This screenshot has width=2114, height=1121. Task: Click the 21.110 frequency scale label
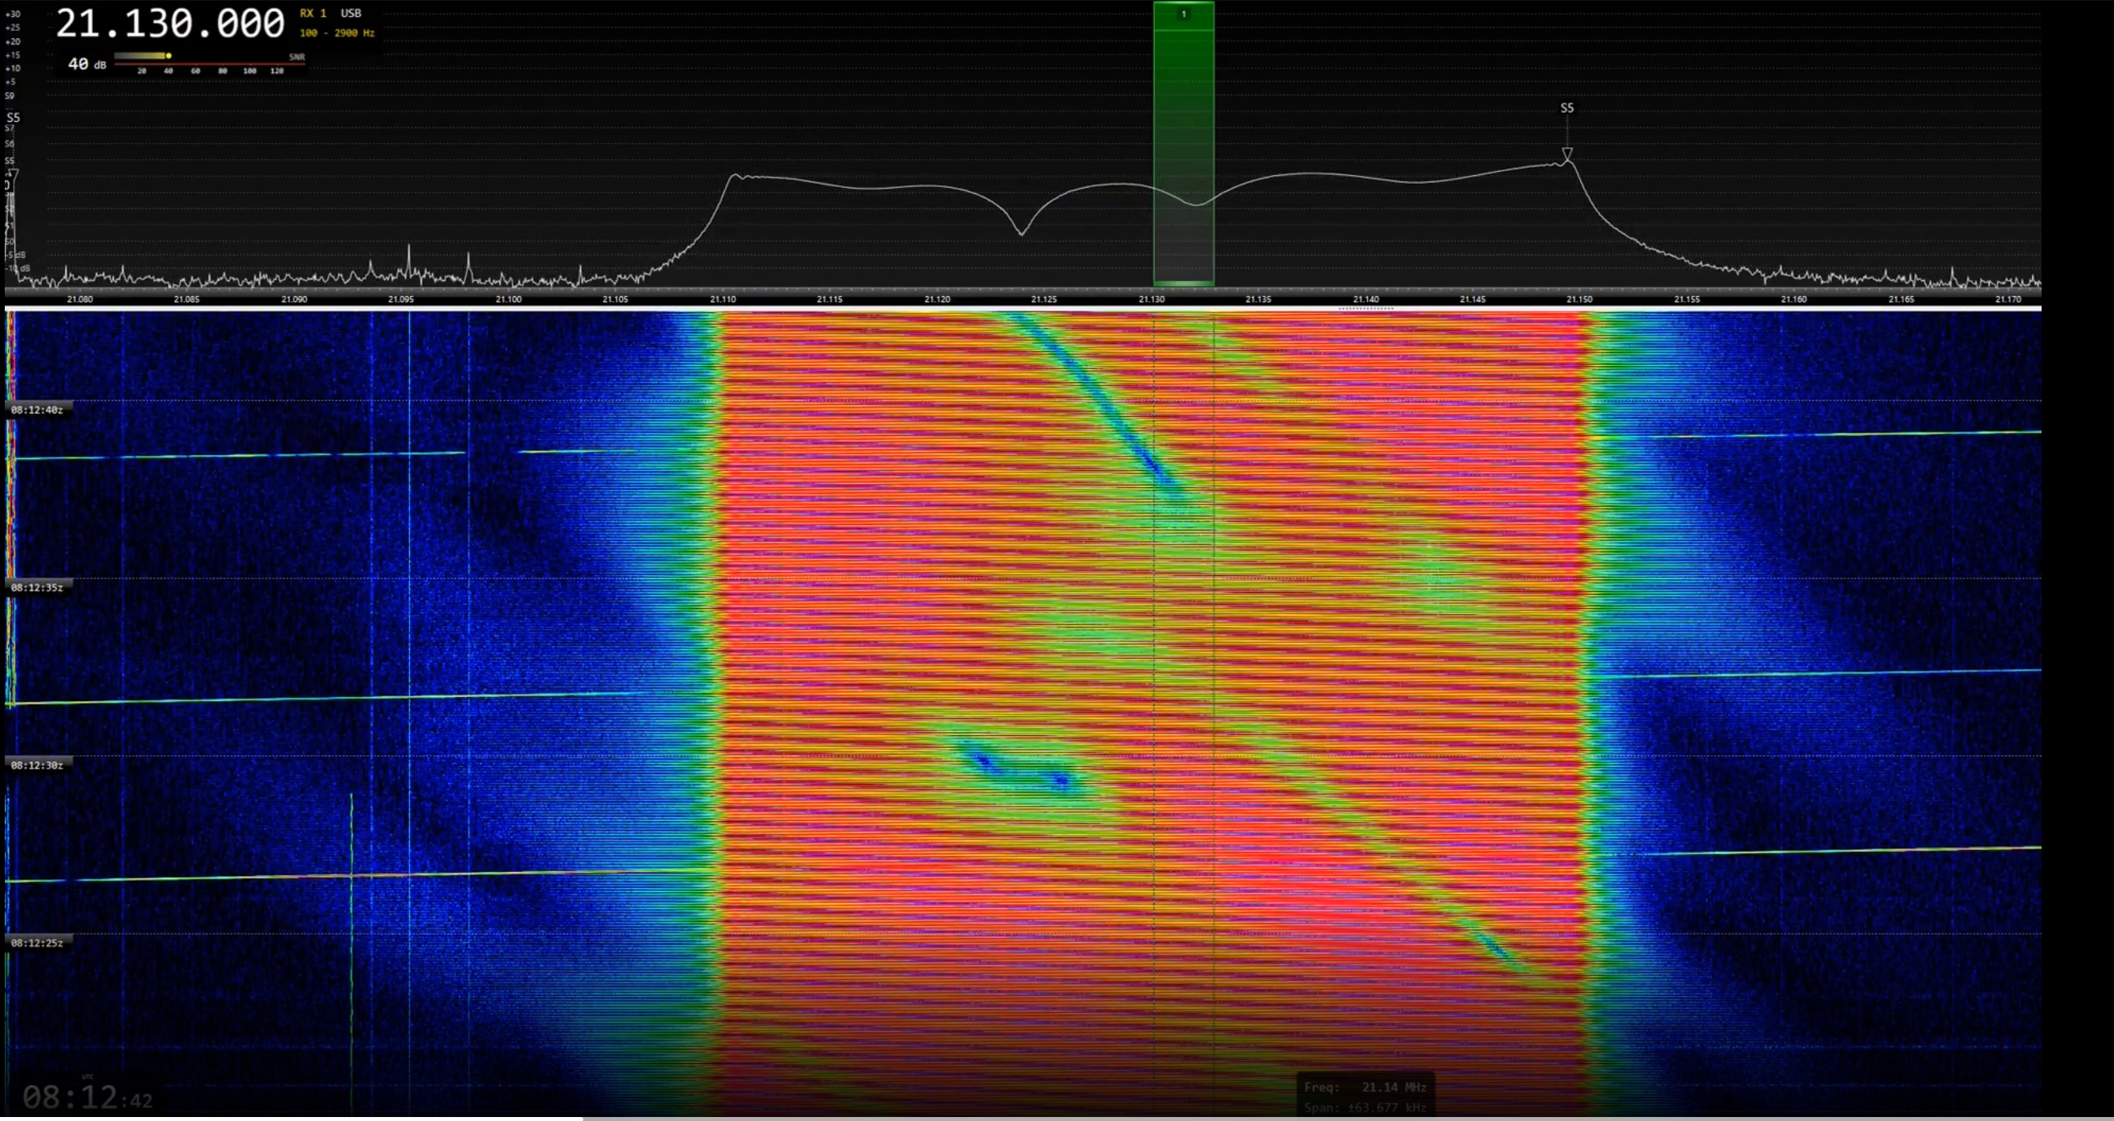coord(723,299)
